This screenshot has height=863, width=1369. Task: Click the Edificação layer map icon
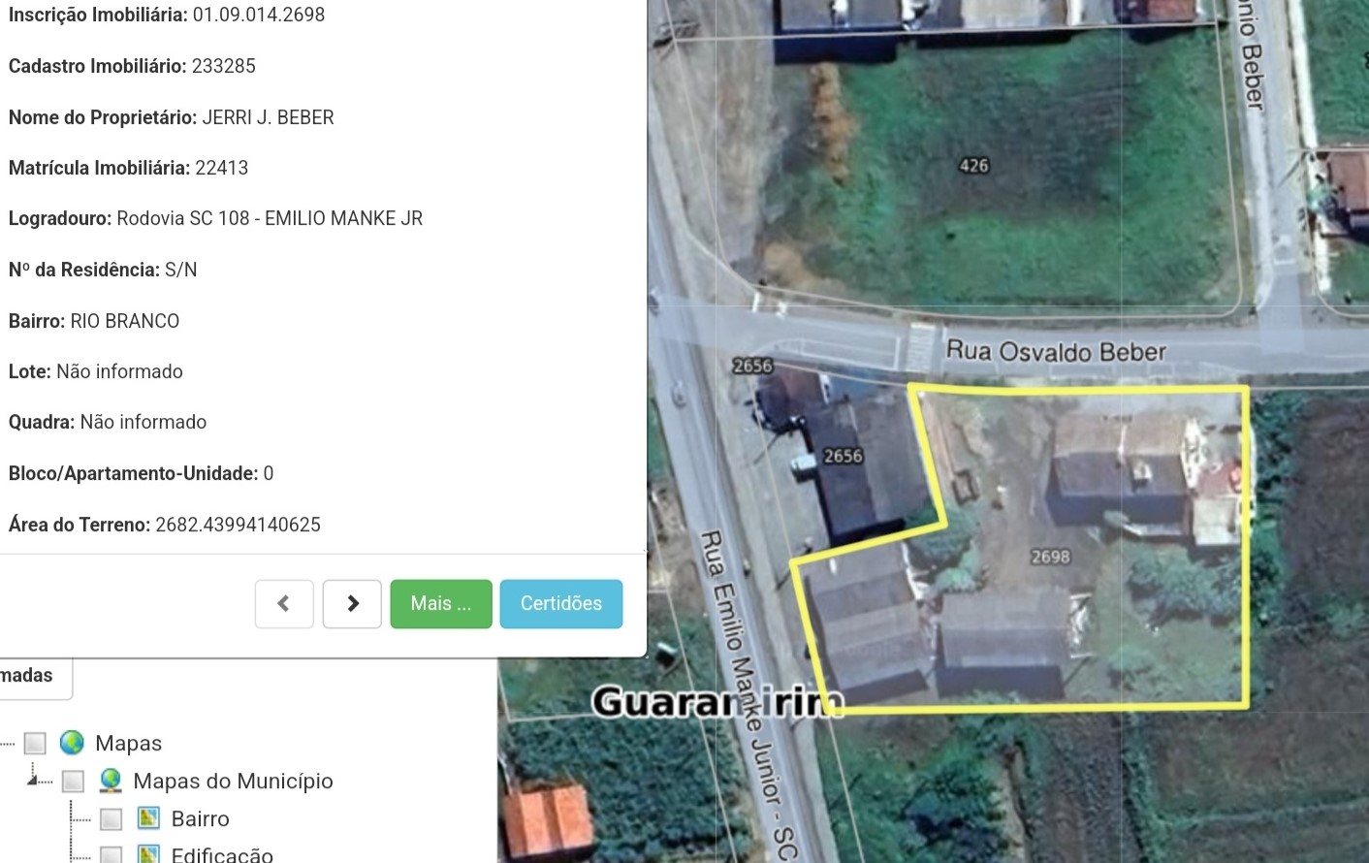(148, 854)
